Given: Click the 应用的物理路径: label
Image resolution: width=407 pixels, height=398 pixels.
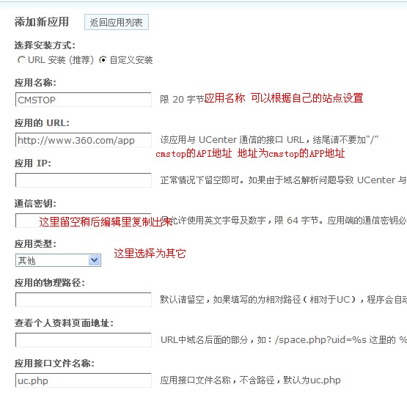Looking at the screenshot, I should [x=50, y=283].
